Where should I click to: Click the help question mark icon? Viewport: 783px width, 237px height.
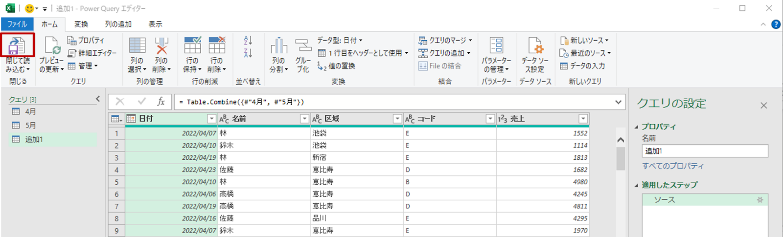point(776,24)
